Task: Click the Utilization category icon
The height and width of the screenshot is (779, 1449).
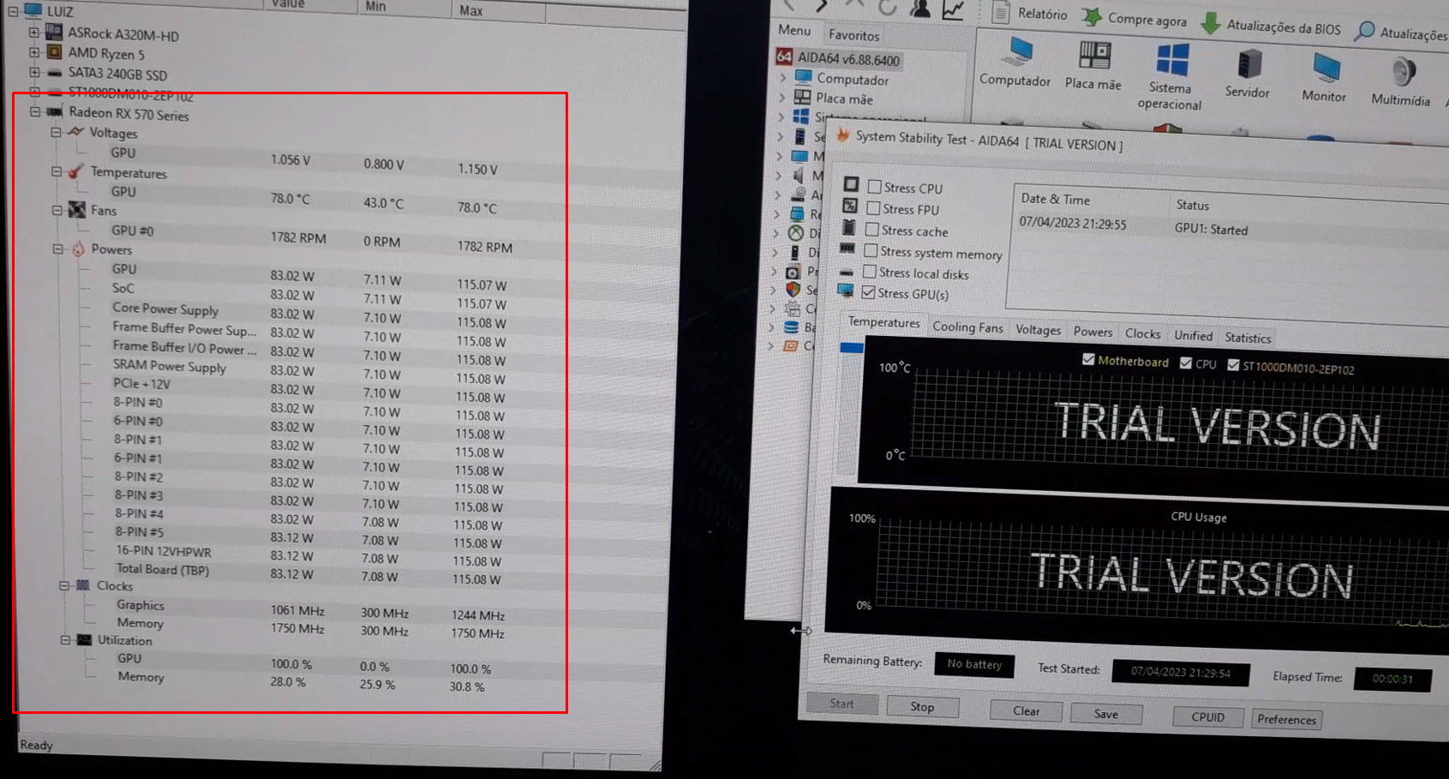Action: click(84, 639)
